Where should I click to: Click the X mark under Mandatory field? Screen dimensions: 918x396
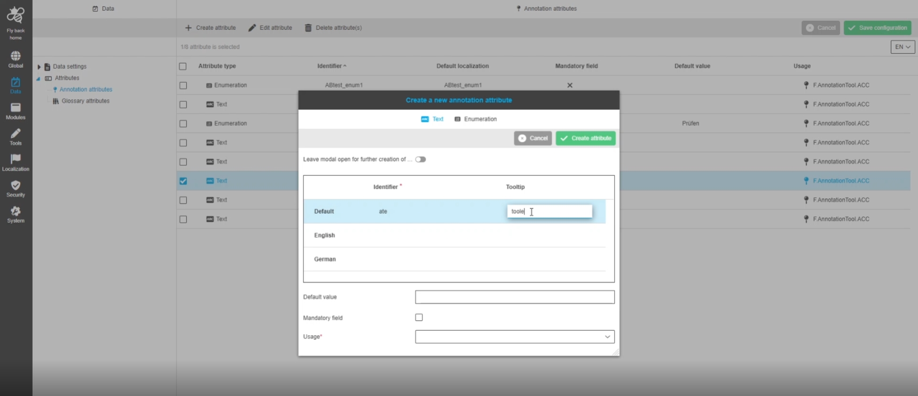[x=570, y=85]
